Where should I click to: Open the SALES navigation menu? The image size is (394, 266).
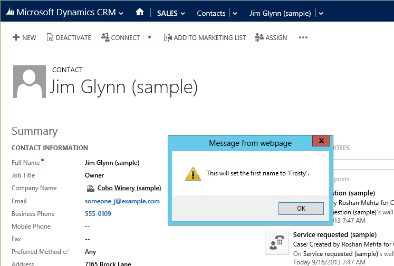[x=167, y=13]
